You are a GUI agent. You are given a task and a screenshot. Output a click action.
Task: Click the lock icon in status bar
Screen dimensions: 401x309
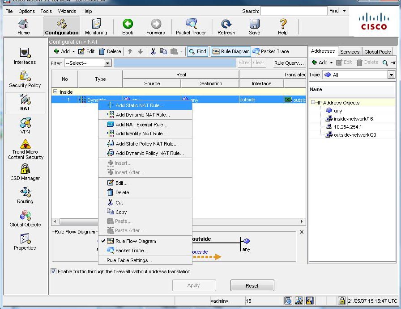(342, 301)
